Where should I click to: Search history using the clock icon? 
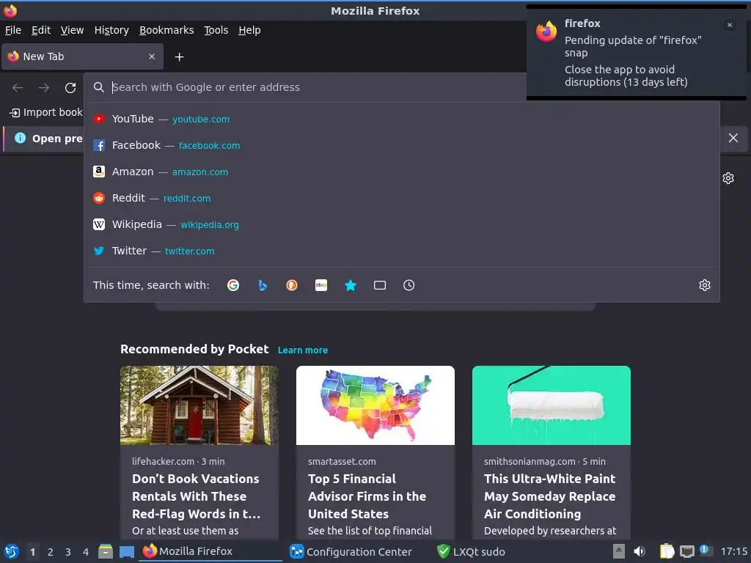[409, 285]
